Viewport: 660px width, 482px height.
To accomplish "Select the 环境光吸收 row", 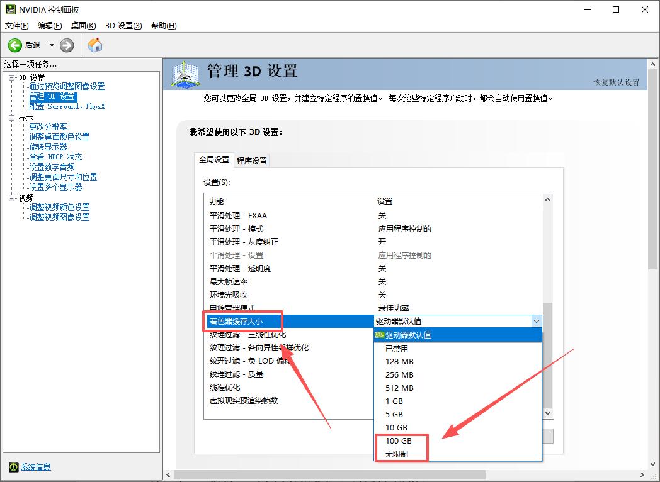I will tap(374, 295).
